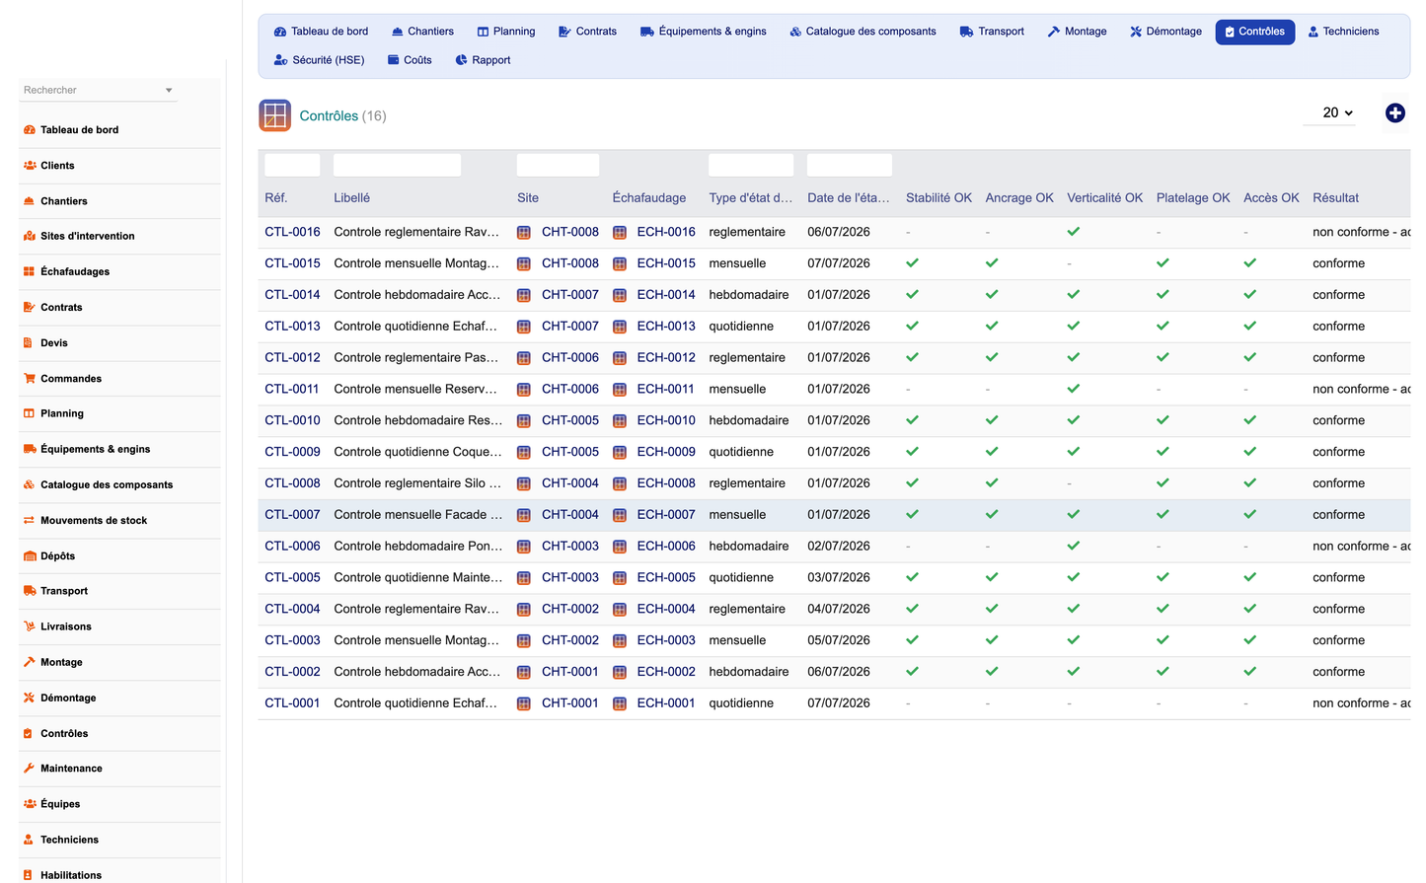Click the scaffold icon next to ECH-0007

click(620, 515)
